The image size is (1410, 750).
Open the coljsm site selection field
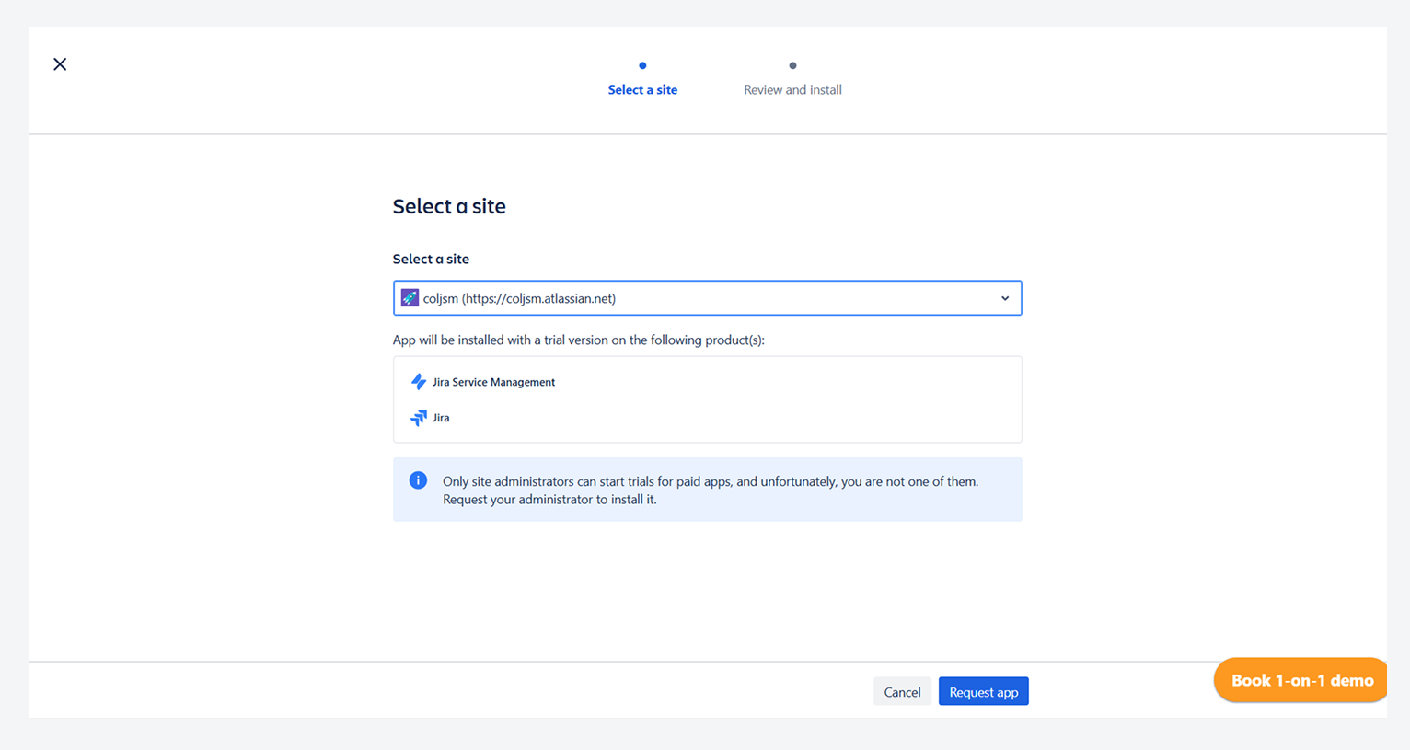click(707, 298)
